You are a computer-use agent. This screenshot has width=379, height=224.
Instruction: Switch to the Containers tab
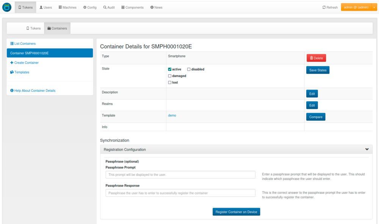click(x=57, y=28)
